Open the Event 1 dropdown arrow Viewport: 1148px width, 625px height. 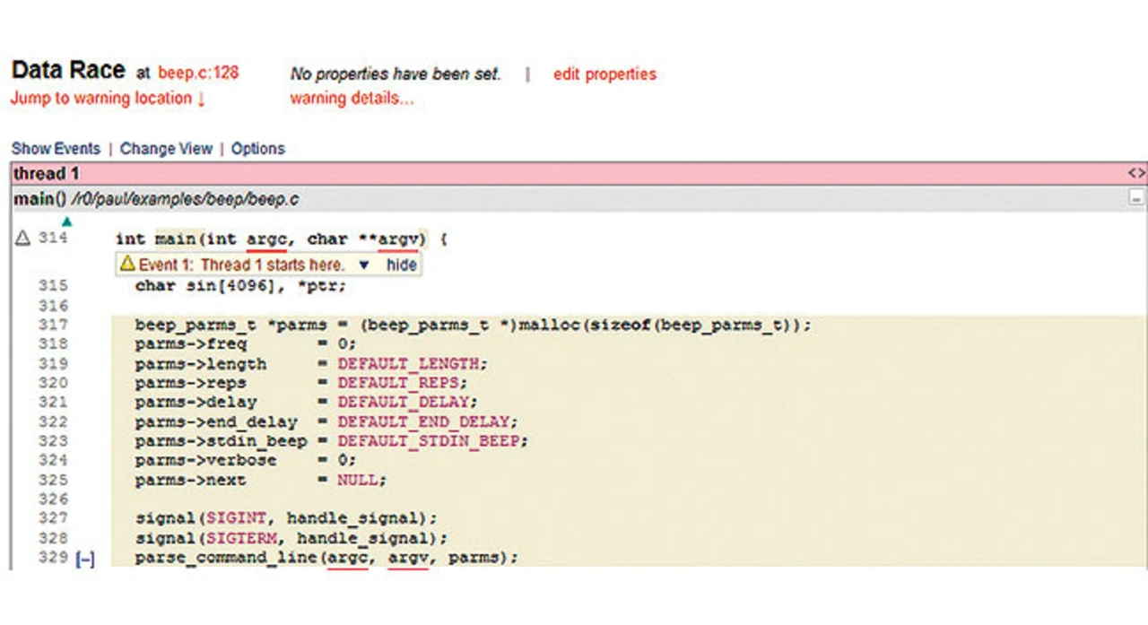[363, 265]
